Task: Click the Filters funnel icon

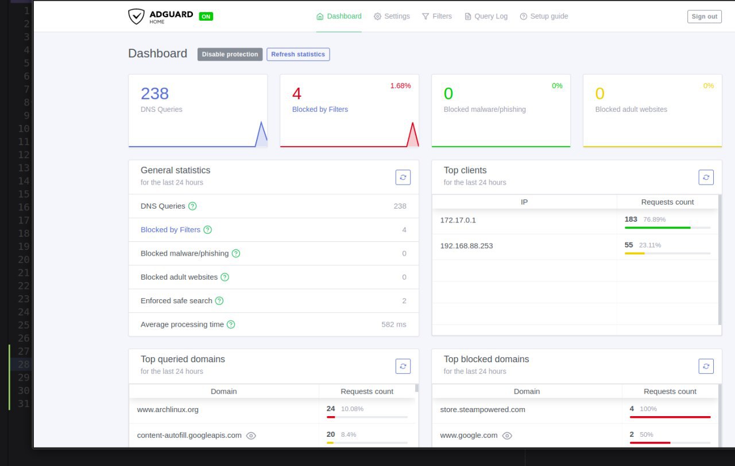Action: point(425,16)
